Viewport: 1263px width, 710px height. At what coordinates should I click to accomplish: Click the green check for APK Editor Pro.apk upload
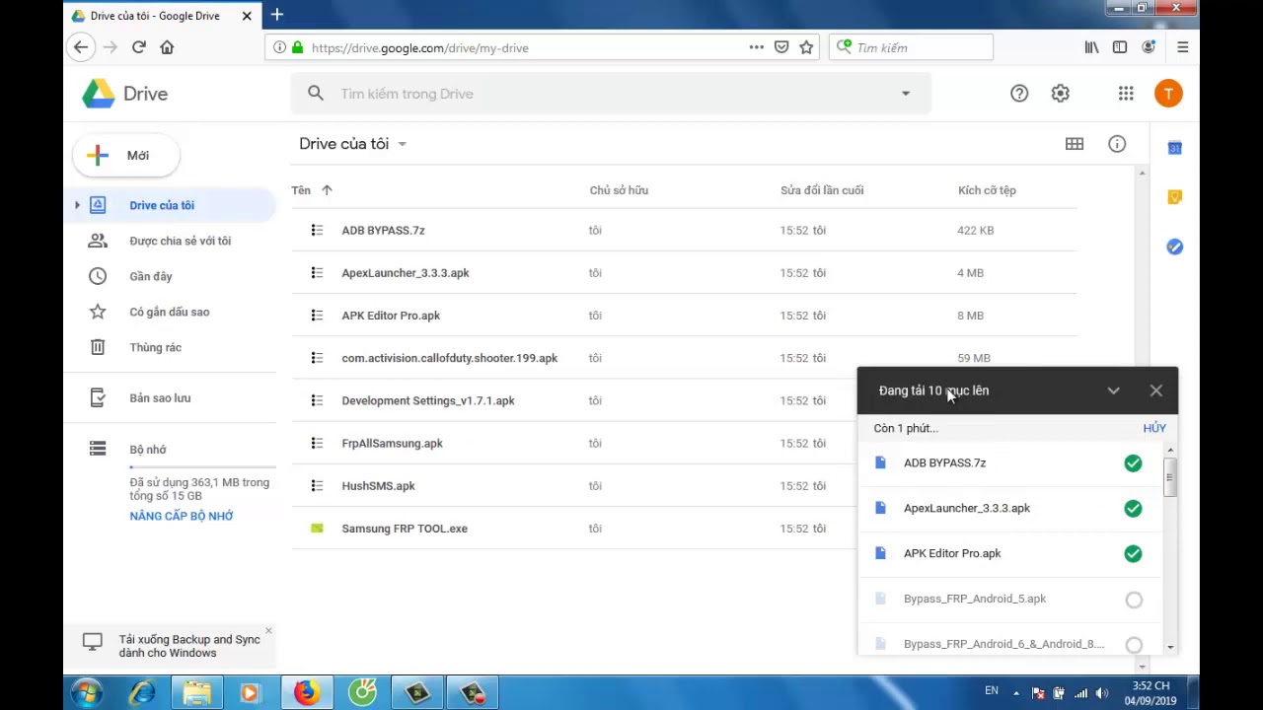1133,554
